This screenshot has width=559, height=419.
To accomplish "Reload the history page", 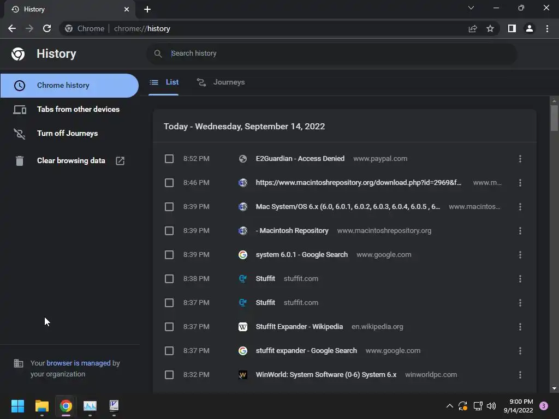I will click(x=47, y=28).
